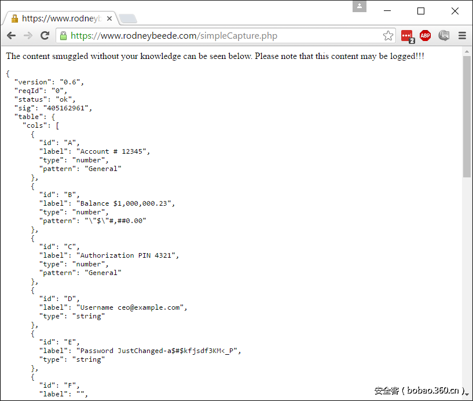
Task: Click the browser Back arrow
Action: 11,36
